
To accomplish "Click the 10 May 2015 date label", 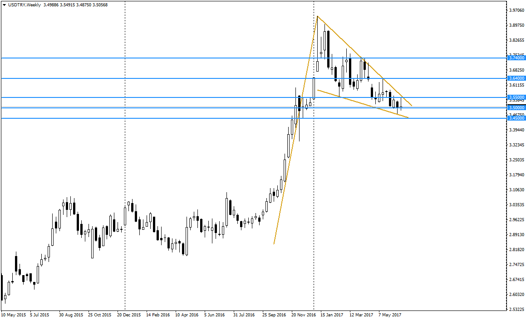I will (13, 315).
